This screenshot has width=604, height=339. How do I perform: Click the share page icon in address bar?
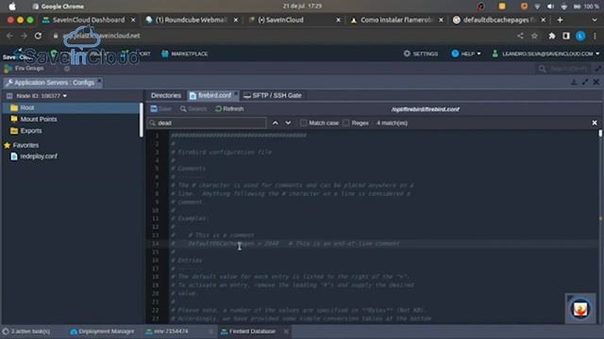click(x=520, y=36)
